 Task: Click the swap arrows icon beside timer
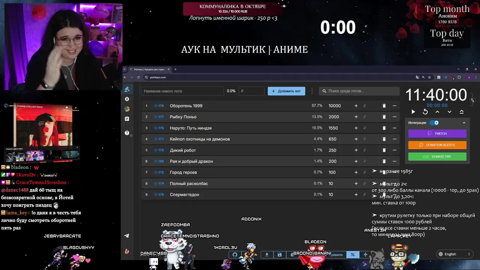pos(472,100)
